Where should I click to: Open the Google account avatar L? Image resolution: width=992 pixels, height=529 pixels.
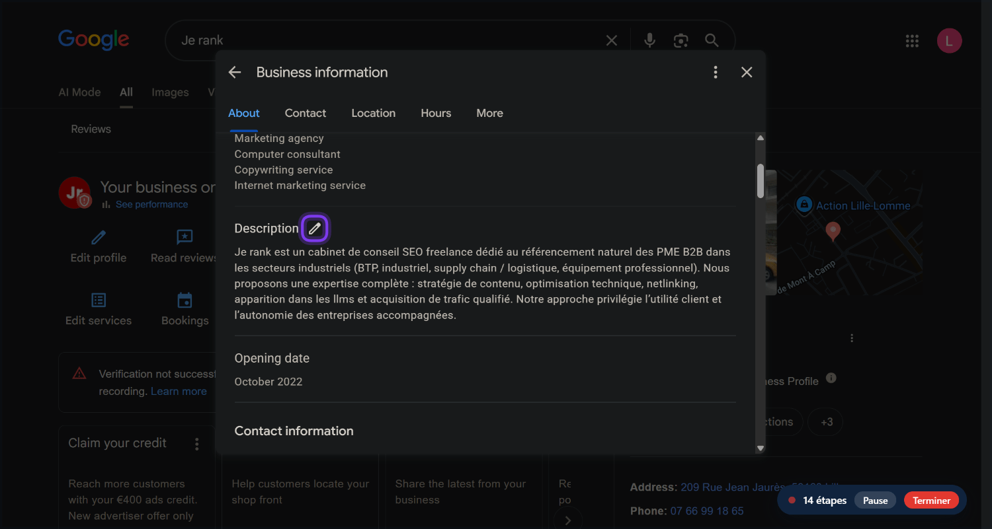pos(949,41)
